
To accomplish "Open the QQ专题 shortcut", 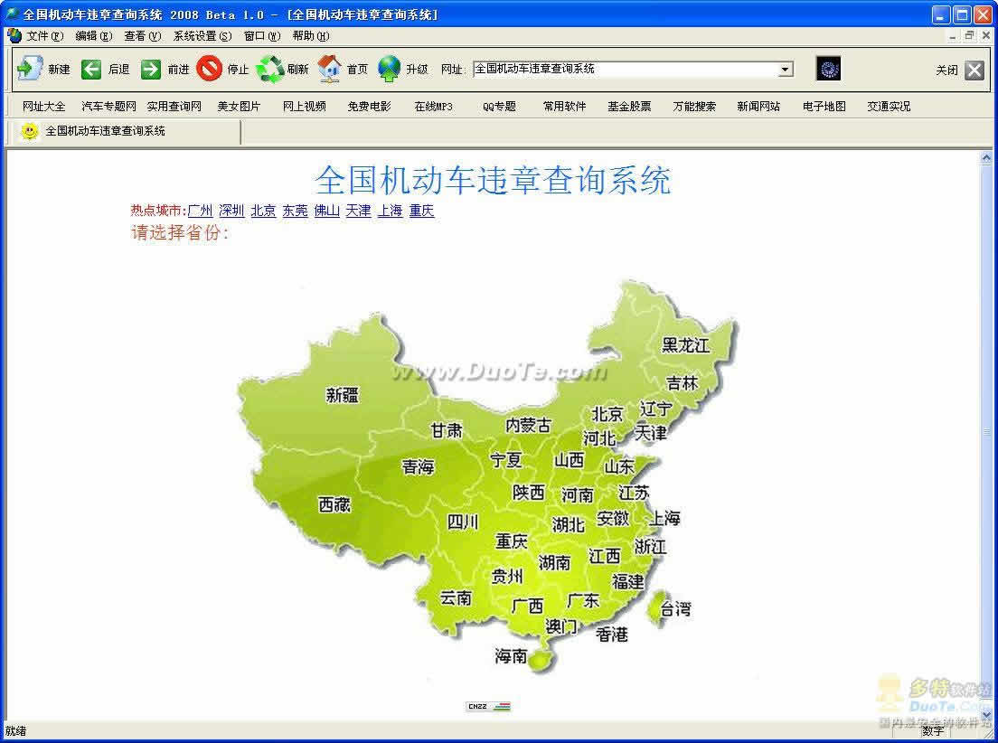I will (x=499, y=107).
